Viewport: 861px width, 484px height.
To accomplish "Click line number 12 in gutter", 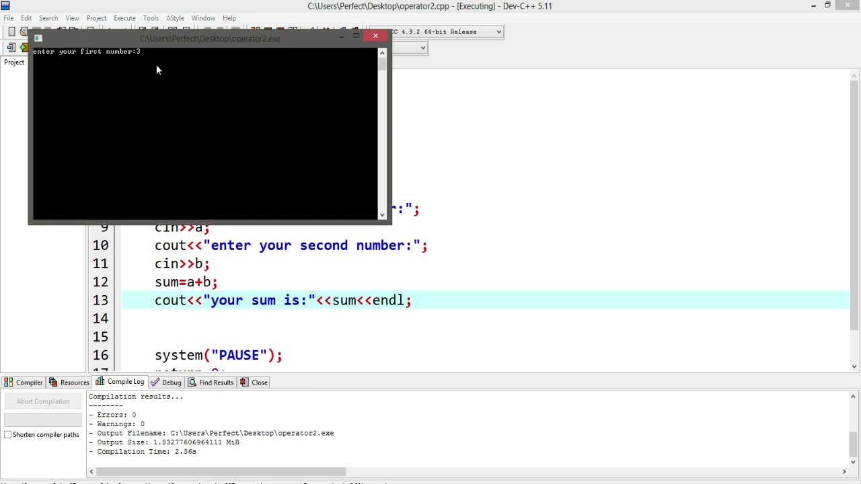I will tap(100, 282).
